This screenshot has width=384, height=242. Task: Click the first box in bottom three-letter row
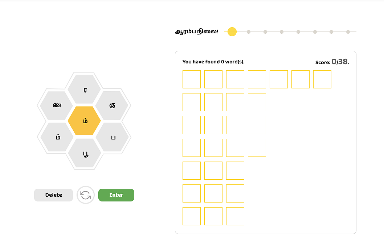pos(192,216)
